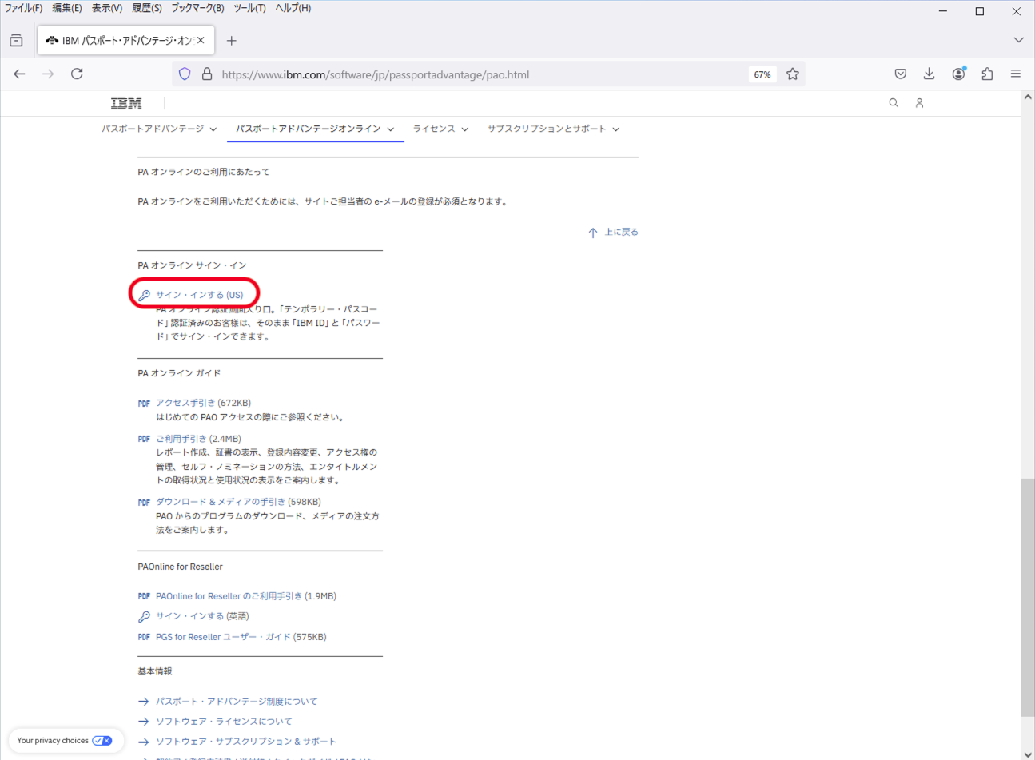Select the IBM パスポート・アドバンテージ browser tab
The image size is (1035, 760).
(125, 40)
